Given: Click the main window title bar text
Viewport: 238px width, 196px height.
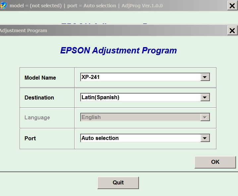Looking at the screenshot, I should point(86,6).
